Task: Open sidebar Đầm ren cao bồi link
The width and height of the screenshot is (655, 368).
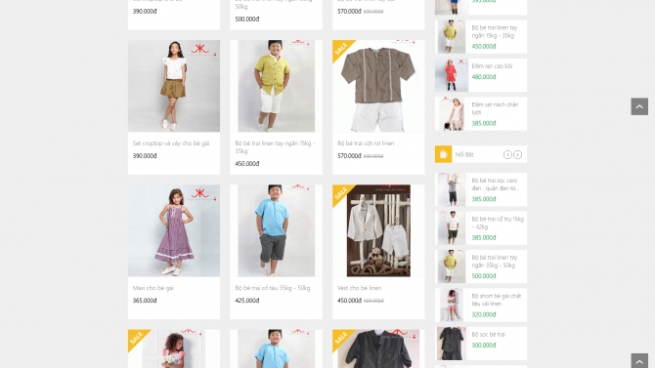Action: [x=492, y=66]
